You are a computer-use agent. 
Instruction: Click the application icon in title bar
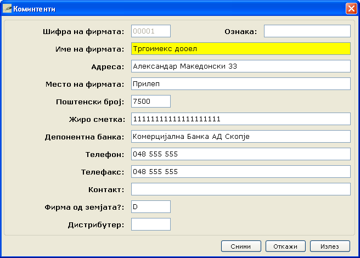[x=7, y=9]
